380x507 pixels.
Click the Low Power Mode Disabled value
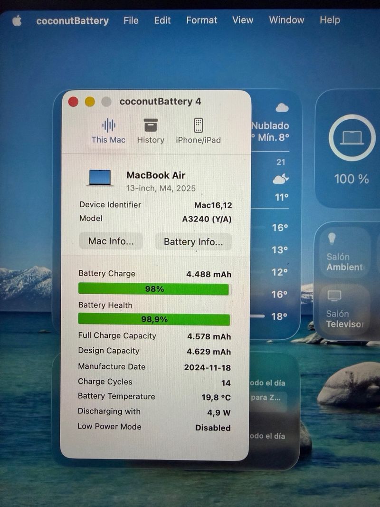[x=213, y=428]
